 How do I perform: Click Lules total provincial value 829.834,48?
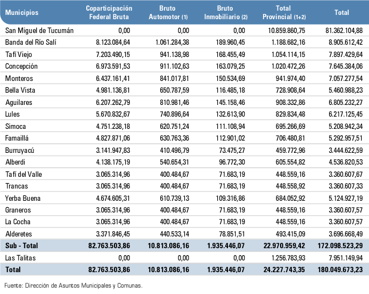(286, 113)
